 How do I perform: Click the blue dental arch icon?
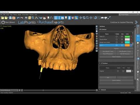tap(41, 18)
